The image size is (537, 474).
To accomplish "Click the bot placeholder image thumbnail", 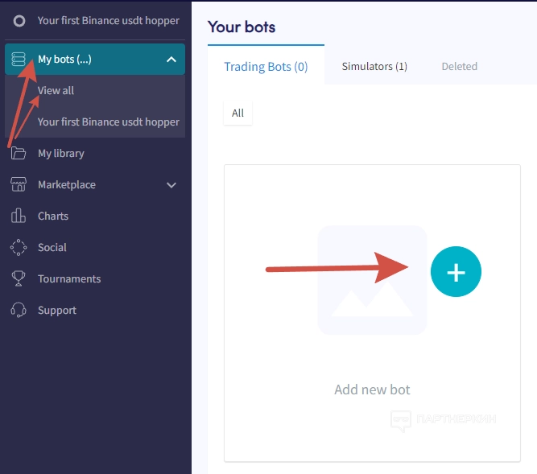I will pos(372,280).
